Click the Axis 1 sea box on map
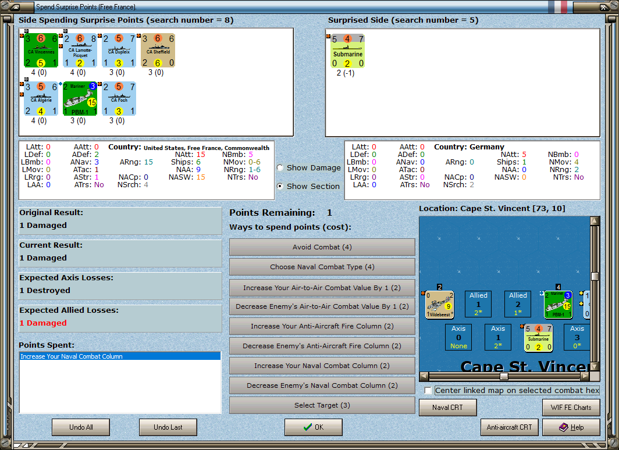The width and height of the screenshot is (619, 450). 498,337
